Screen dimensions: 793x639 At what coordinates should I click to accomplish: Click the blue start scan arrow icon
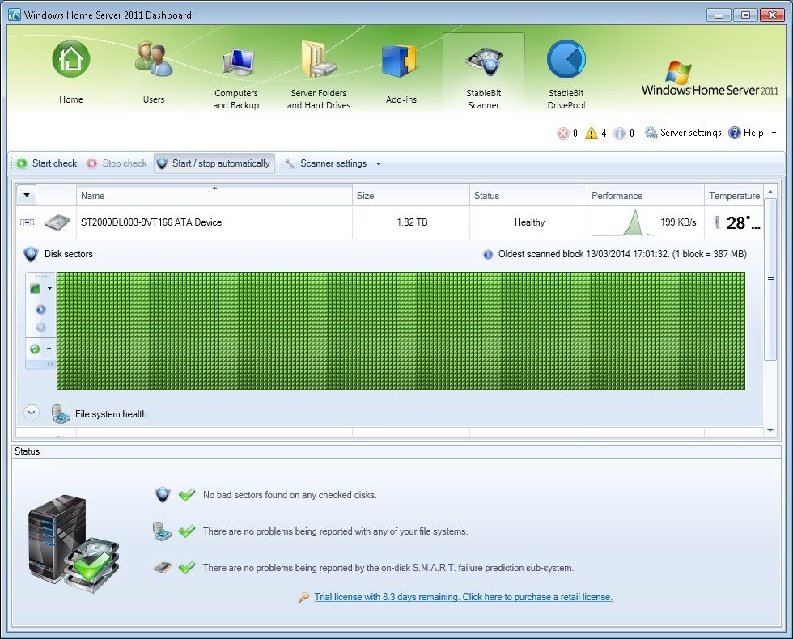[41, 309]
